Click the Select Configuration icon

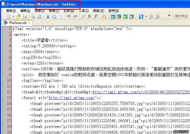[x=141, y=17]
